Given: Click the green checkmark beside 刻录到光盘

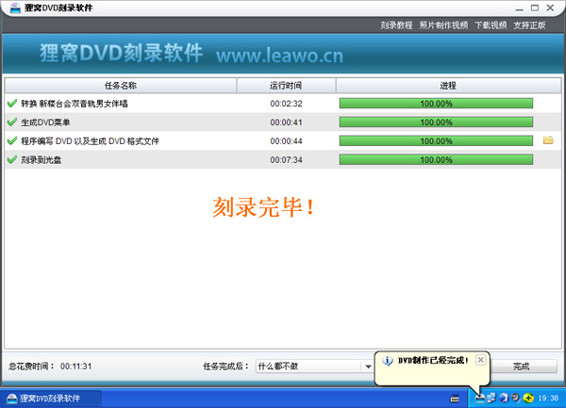Looking at the screenshot, I should 12,159.
